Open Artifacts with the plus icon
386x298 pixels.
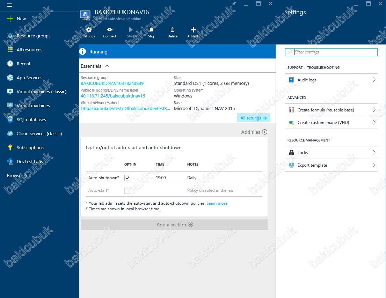[193, 30]
